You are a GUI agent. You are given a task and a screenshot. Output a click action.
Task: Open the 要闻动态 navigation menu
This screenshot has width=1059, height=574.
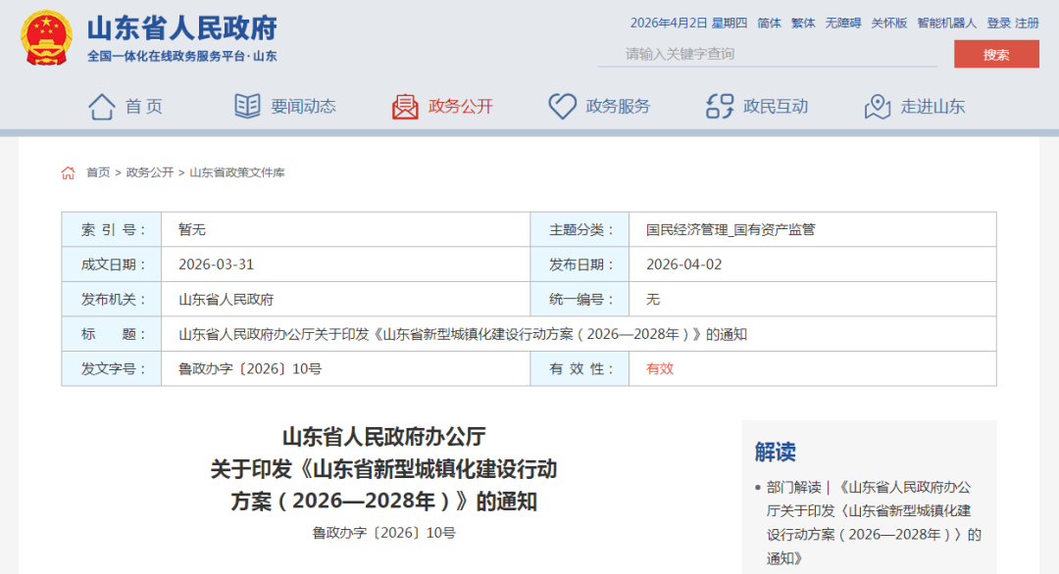pos(303,106)
